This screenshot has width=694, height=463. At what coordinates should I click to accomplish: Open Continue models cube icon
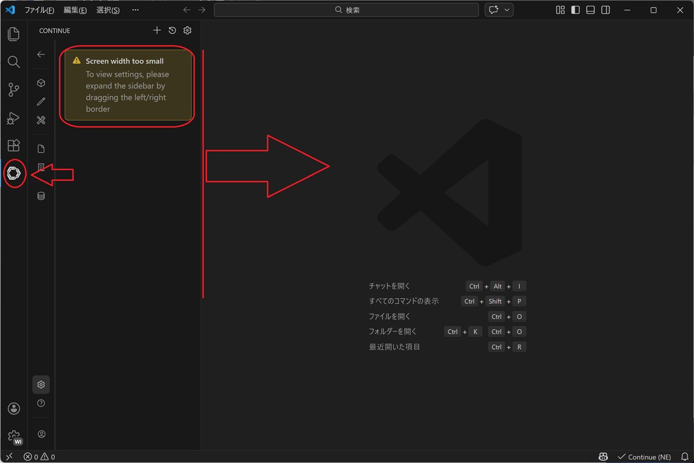[41, 83]
